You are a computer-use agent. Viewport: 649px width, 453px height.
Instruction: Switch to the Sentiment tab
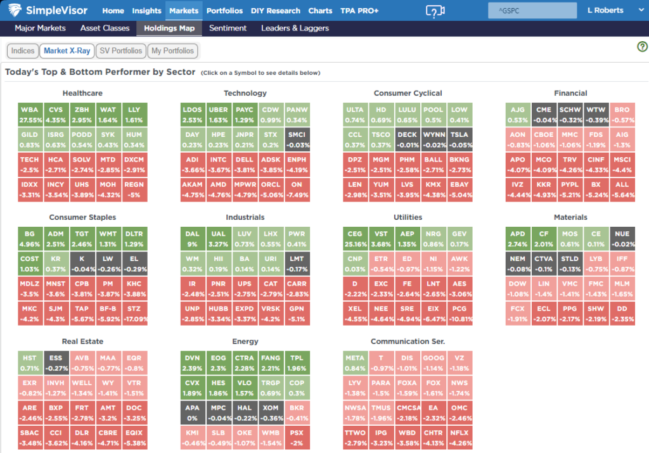click(x=228, y=29)
